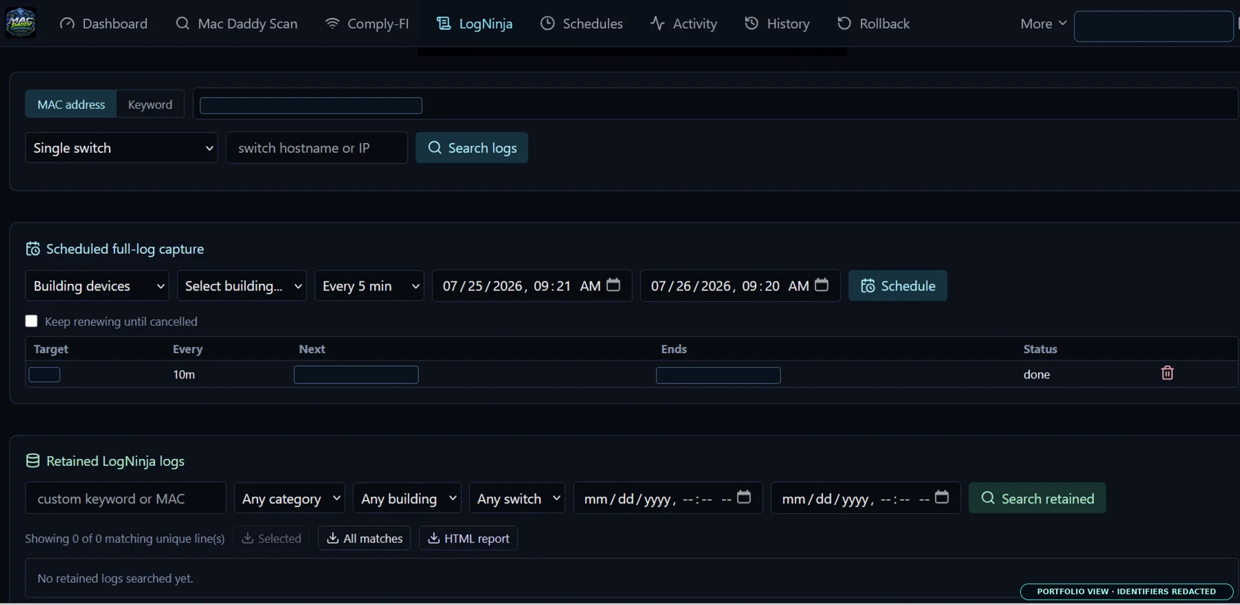Click the Search retained button

(x=1037, y=498)
